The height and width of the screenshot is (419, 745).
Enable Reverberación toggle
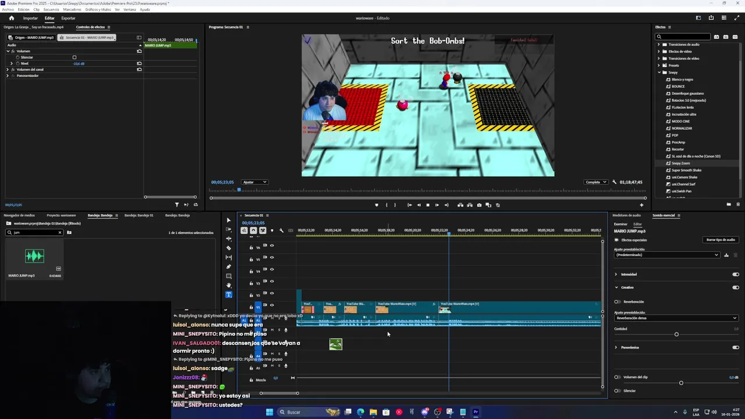point(617,301)
